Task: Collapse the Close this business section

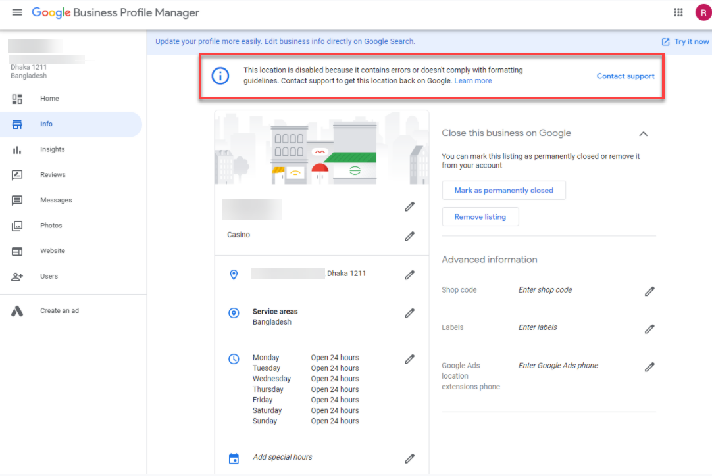Action: coord(644,133)
